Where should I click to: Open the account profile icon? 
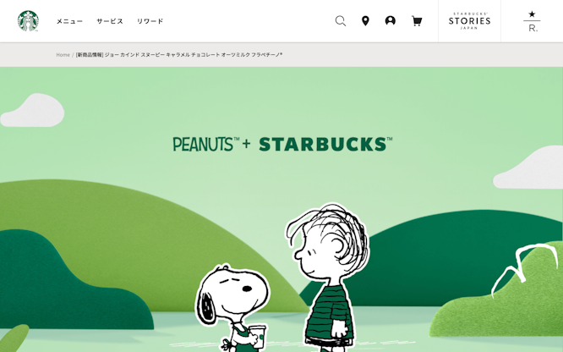[x=391, y=21]
